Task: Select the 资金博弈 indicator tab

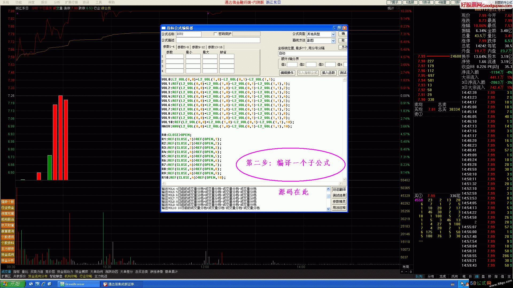Action: (x=82, y=272)
